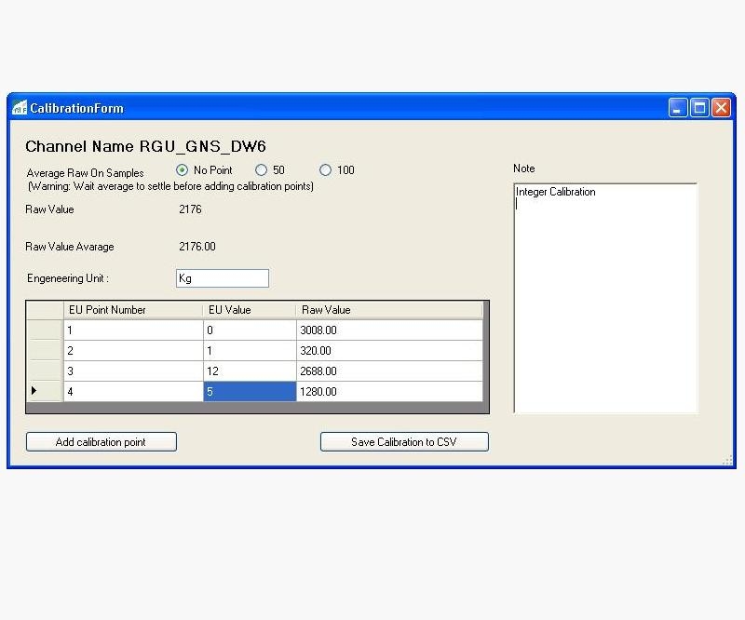
Task: Select EU Value cell containing 12
Action: (x=249, y=371)
